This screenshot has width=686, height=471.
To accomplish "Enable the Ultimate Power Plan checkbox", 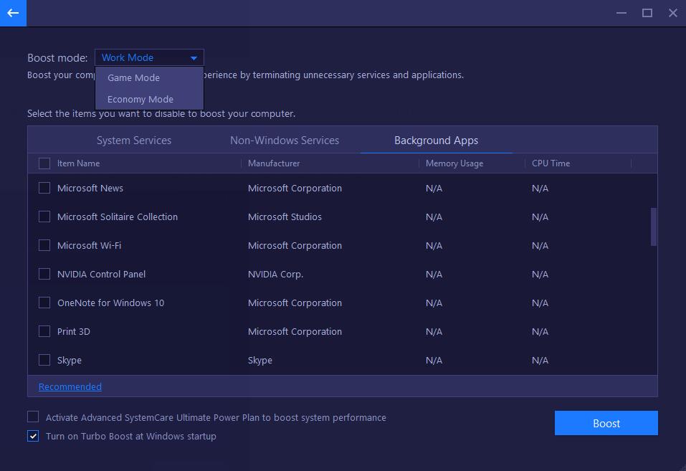I will point(33,417).
